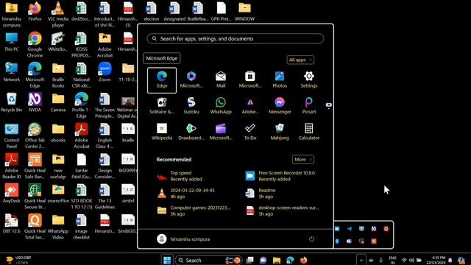Open Drawboard PDF pinned app
This screenshot has width=471, height=265.
[x=191, y=132]
